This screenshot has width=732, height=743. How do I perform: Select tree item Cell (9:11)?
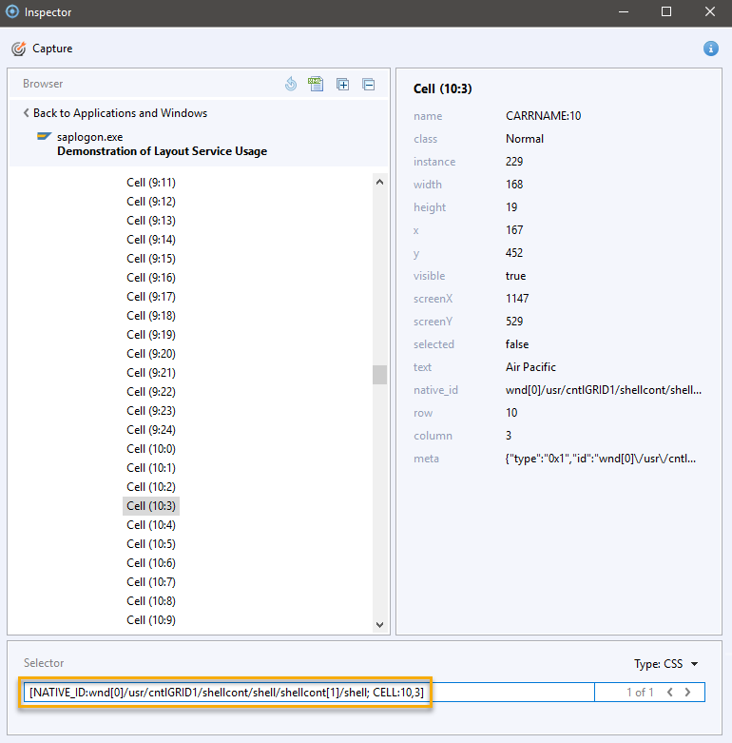151,183
